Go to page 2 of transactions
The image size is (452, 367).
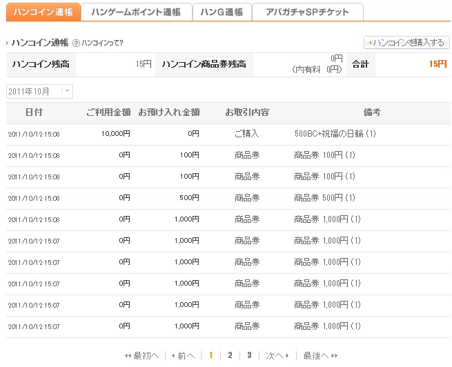(x=230, y=356)
